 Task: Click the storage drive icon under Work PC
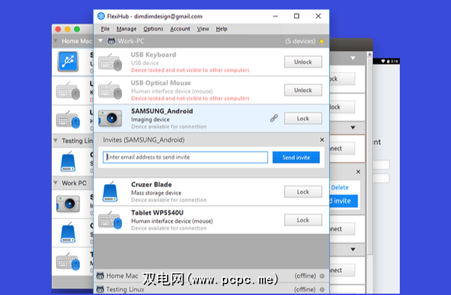click(x=68, y=233)
